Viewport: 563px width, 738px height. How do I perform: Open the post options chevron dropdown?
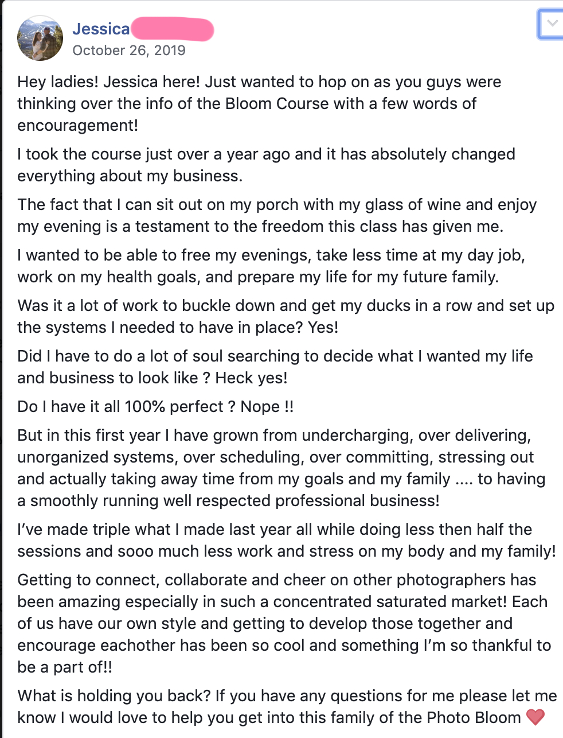point(552,24)
